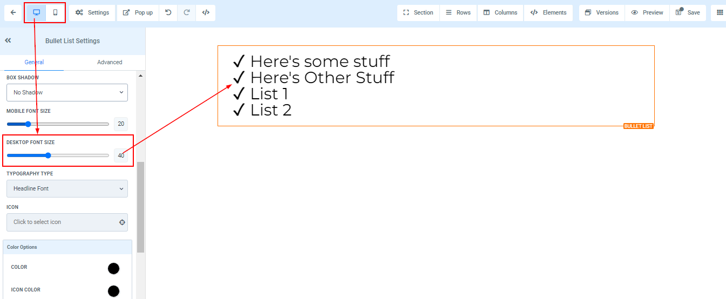726x299 pixels.
Task: Select the General tab
Action: point(34,62)
